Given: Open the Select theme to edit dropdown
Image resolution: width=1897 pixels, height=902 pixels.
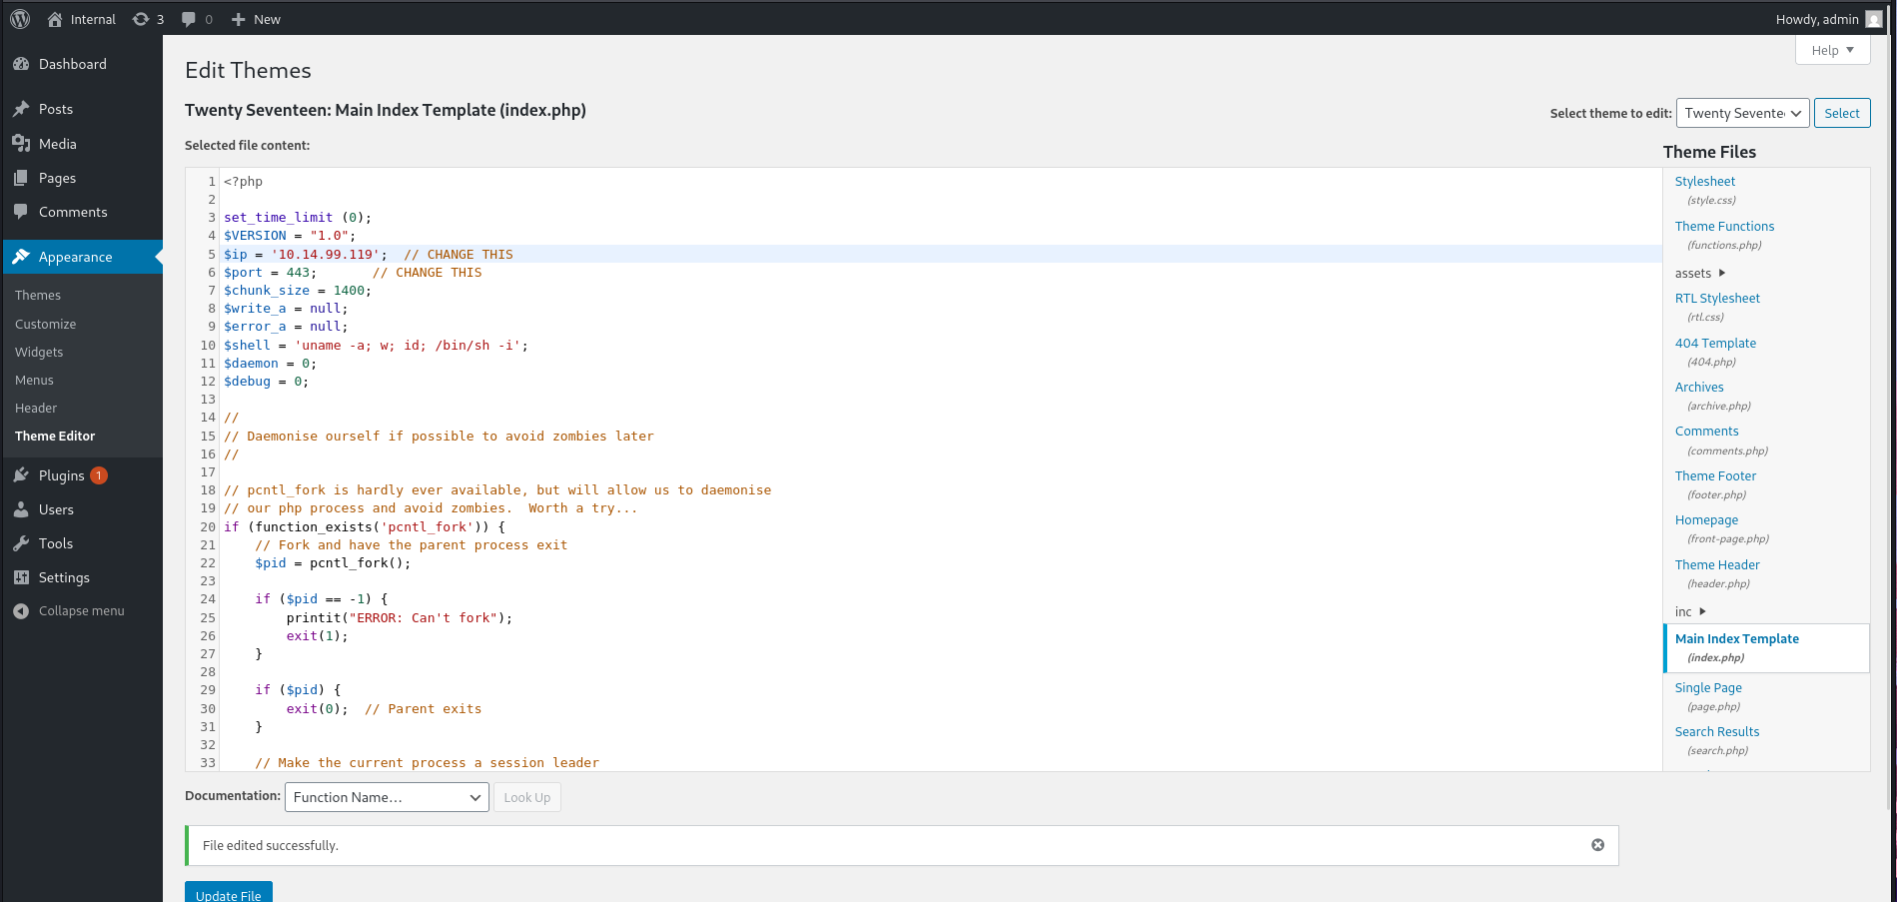Looking at the screenshot, I should (1743, 113).
